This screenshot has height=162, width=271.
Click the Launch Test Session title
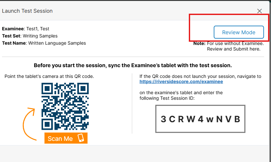coord(27,11)
